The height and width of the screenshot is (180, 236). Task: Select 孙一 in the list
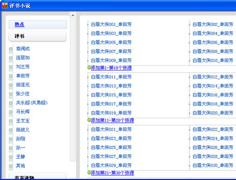(20, 148)
